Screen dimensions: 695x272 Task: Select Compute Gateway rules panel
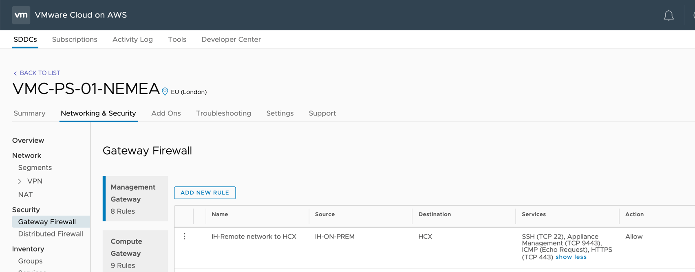click(x=135, y=253)
